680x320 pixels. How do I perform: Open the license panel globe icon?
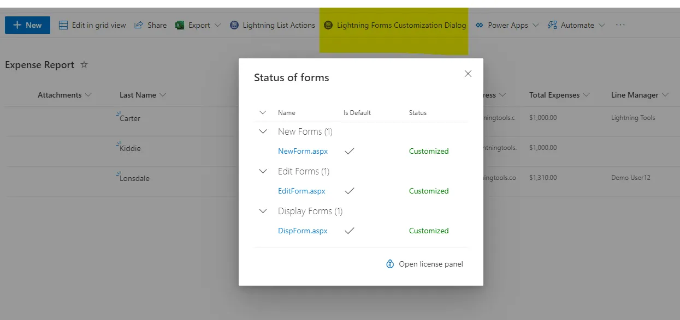click(389, 264)
